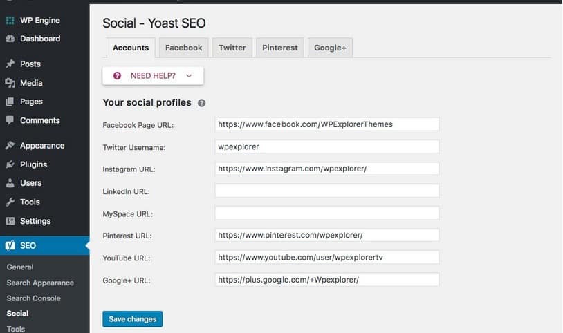This screenshot has height=333, width=563.
Task: Click the Media library icon
Action: pyautogui.click(x=10, y=83)
